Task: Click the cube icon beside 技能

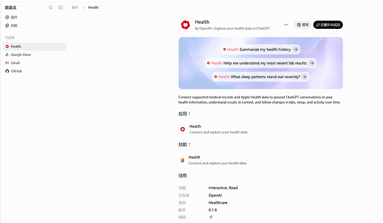Action: click(7, 26)
